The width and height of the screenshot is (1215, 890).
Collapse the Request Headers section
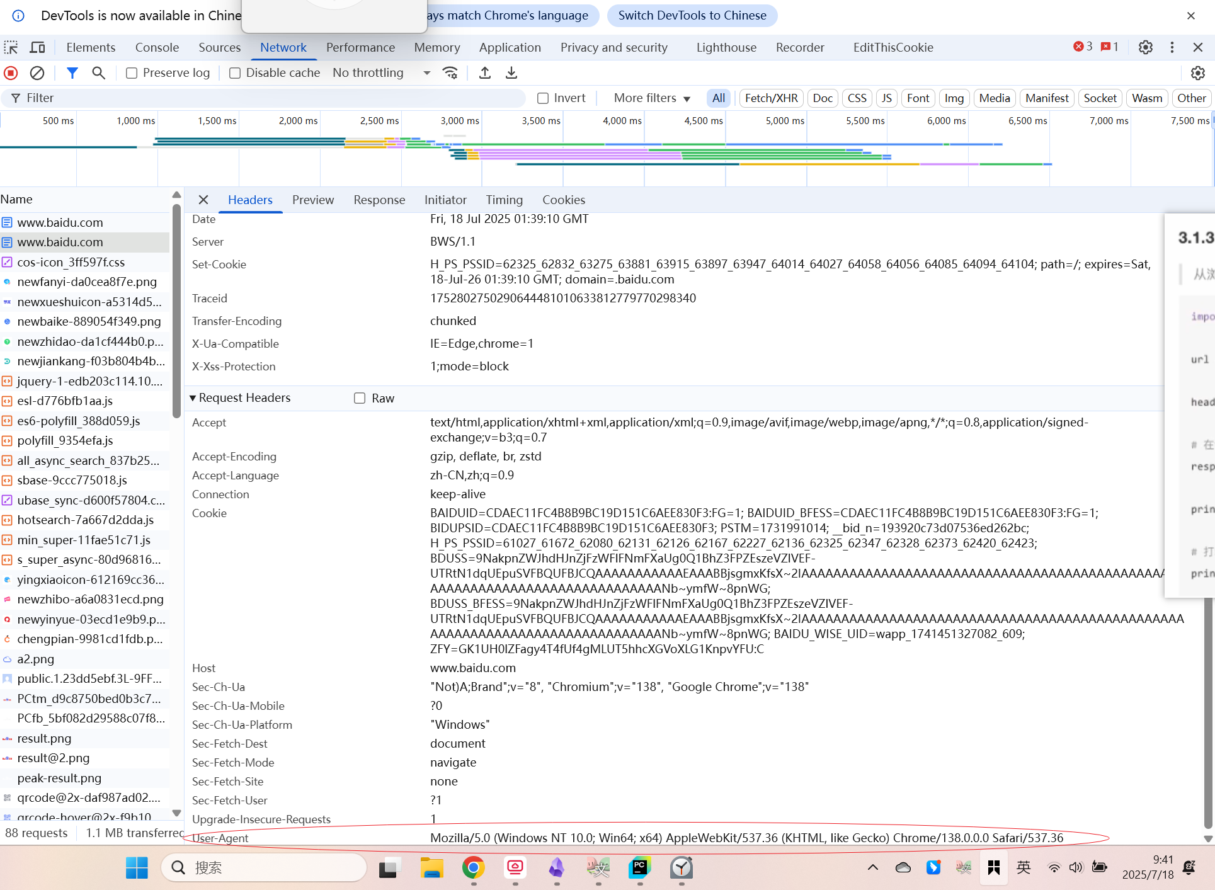(193, 398)
